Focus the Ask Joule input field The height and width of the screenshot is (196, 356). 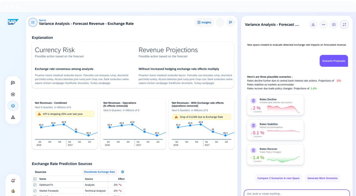point(297,193)
